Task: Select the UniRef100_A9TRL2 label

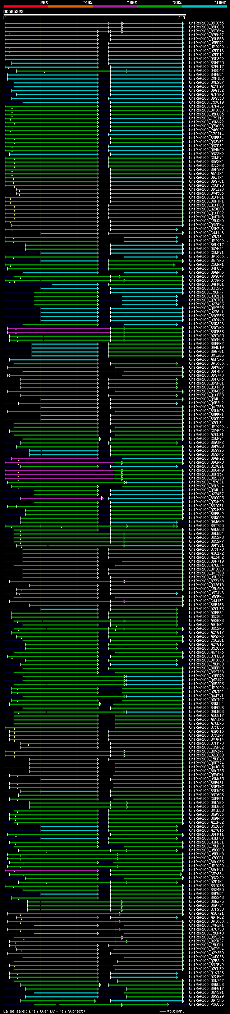Action: click(x=206, y=917)
